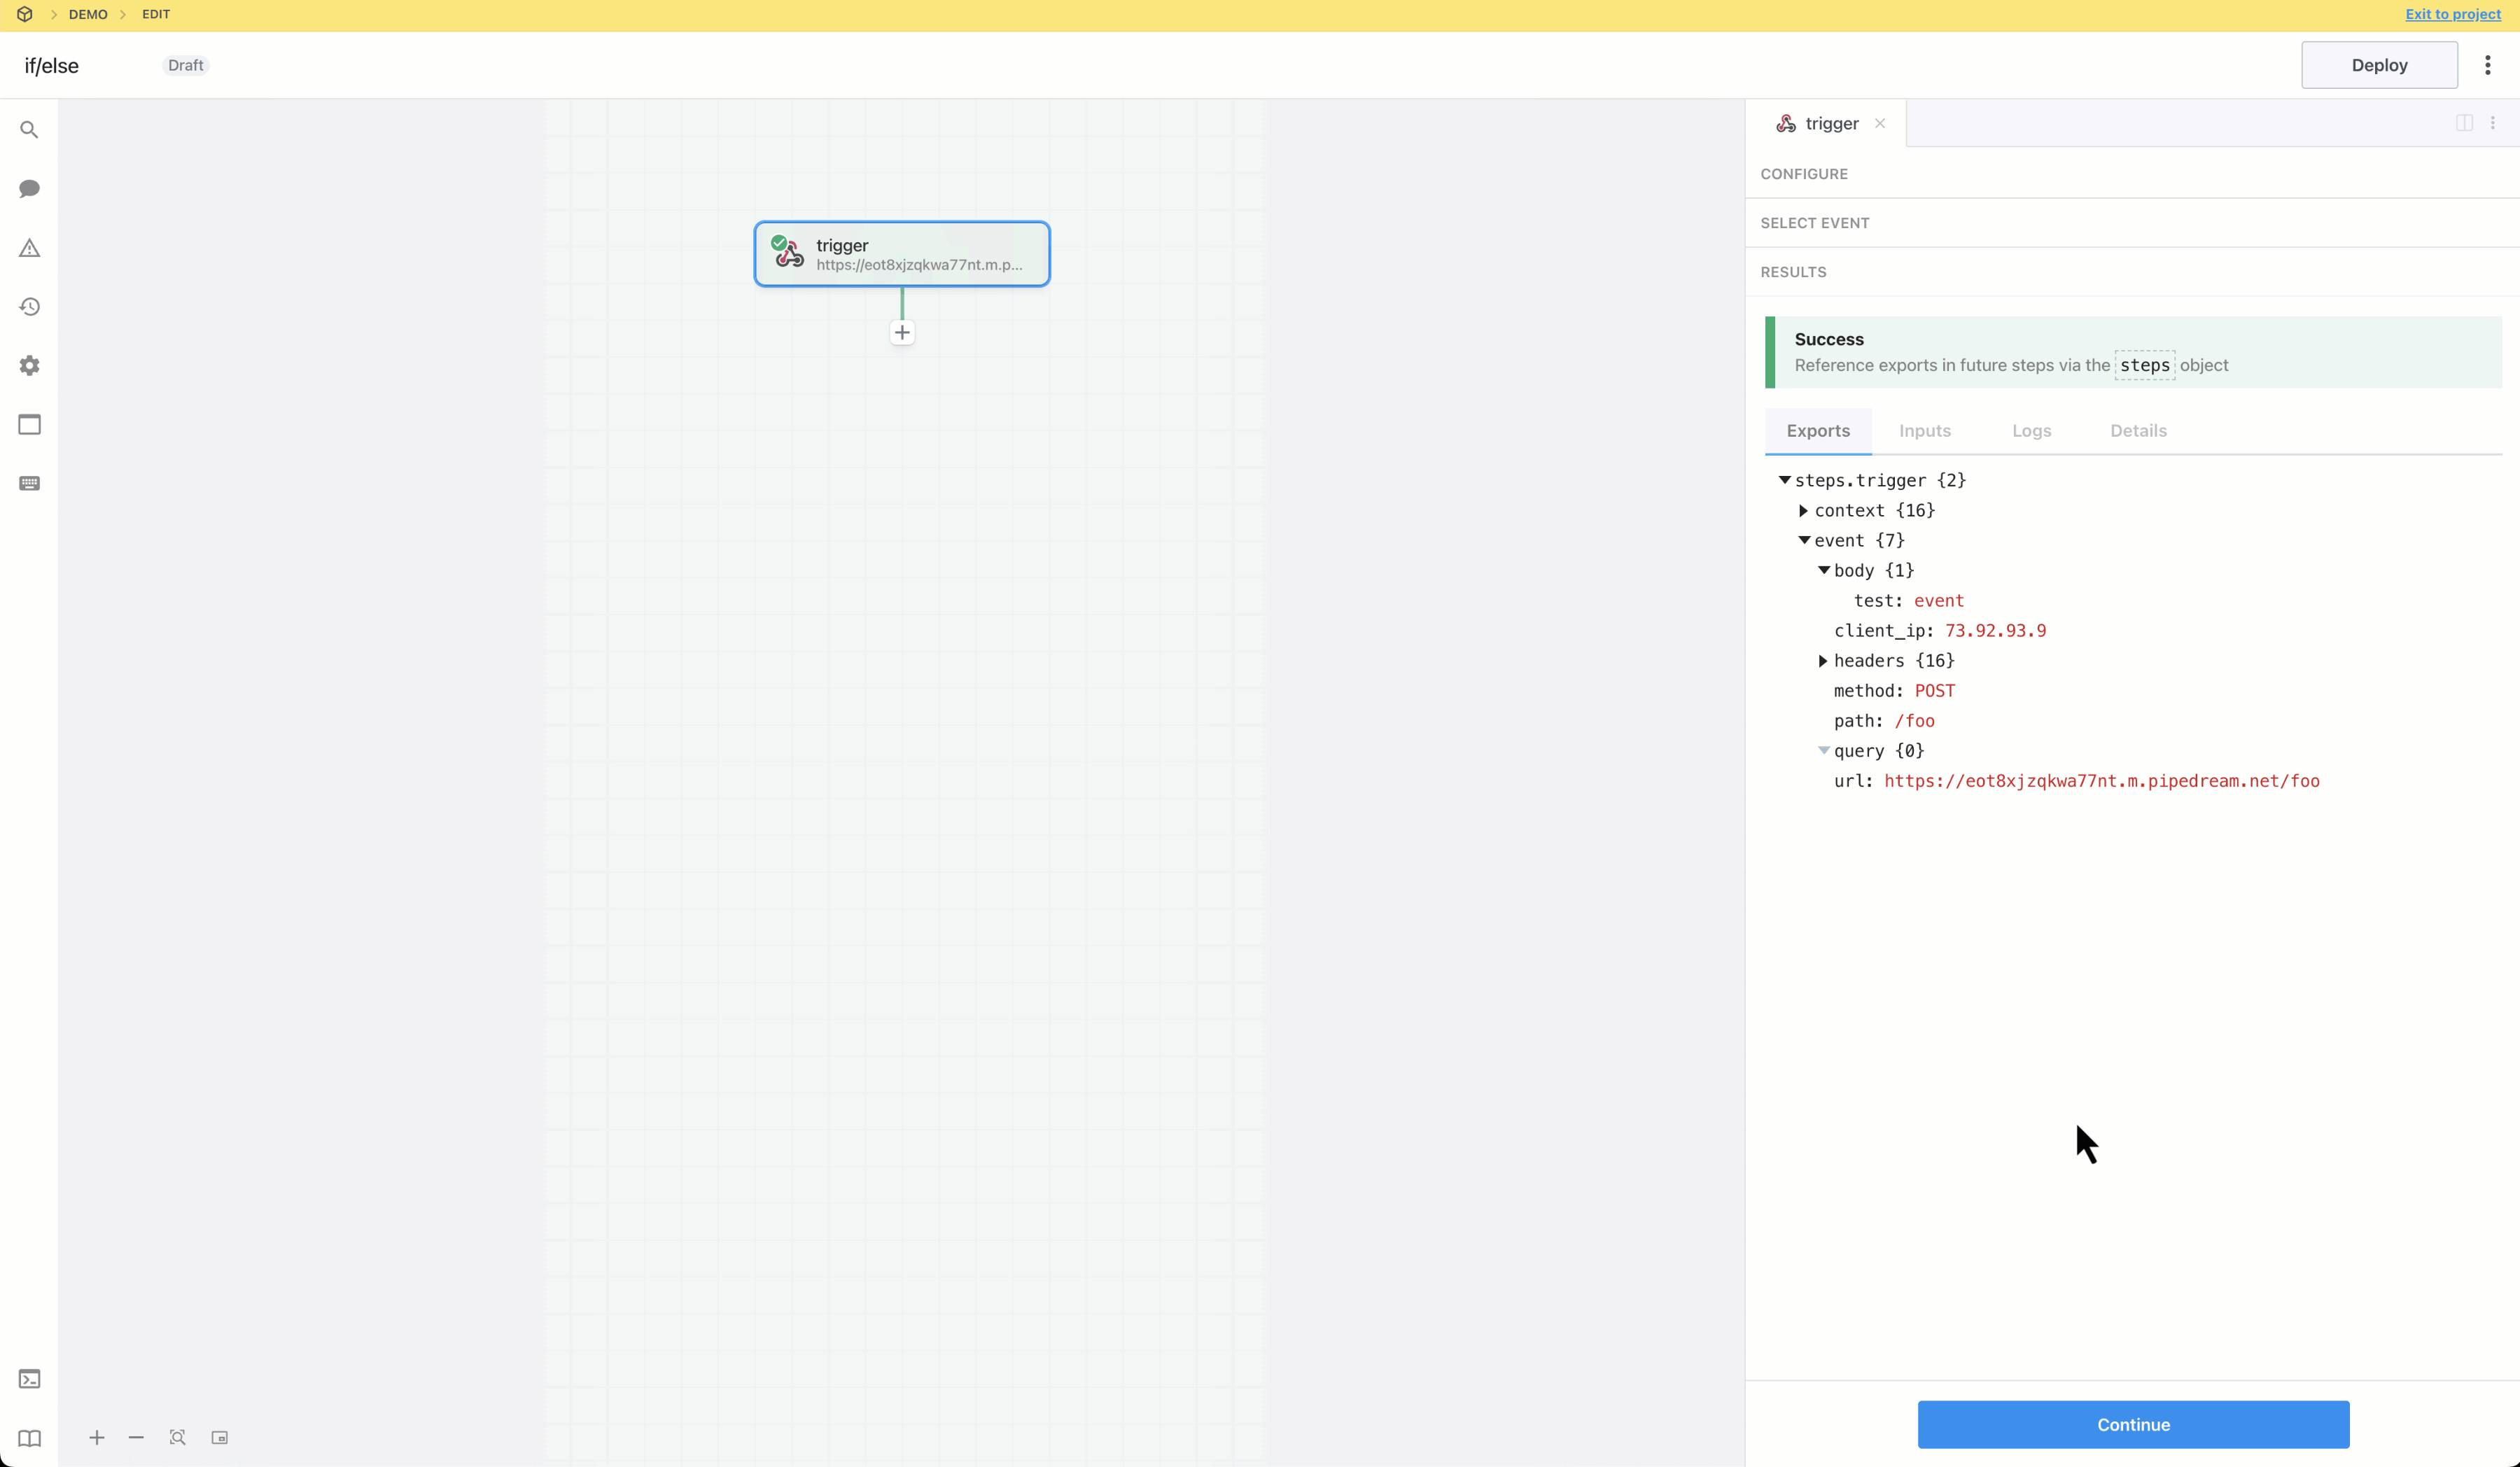
Task: Open the search icon in the left sidebar
Action: point(29,130)
